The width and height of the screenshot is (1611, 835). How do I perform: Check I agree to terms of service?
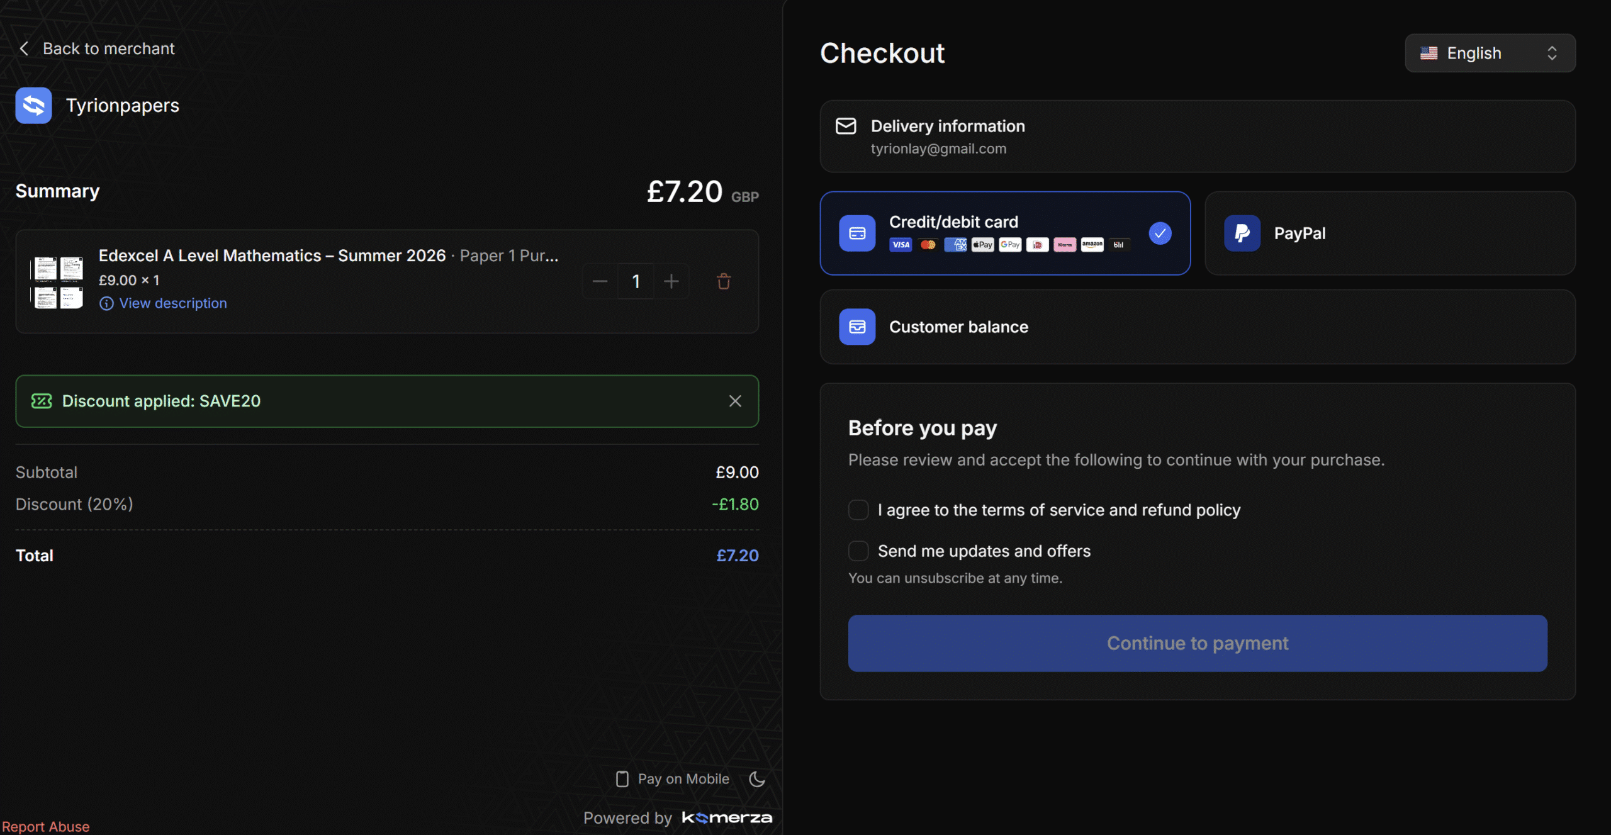(x=858, y=510)
